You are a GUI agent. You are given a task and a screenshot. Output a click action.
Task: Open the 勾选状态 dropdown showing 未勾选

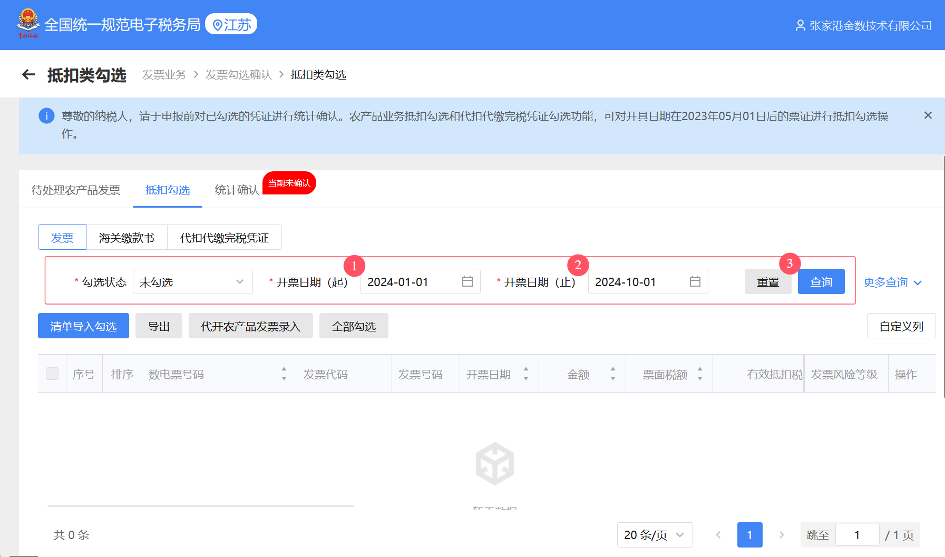pyautogui.click(x=193, y=281)
